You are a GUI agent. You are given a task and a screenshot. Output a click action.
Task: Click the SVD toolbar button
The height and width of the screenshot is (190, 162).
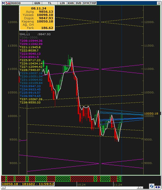click(79, 3)
